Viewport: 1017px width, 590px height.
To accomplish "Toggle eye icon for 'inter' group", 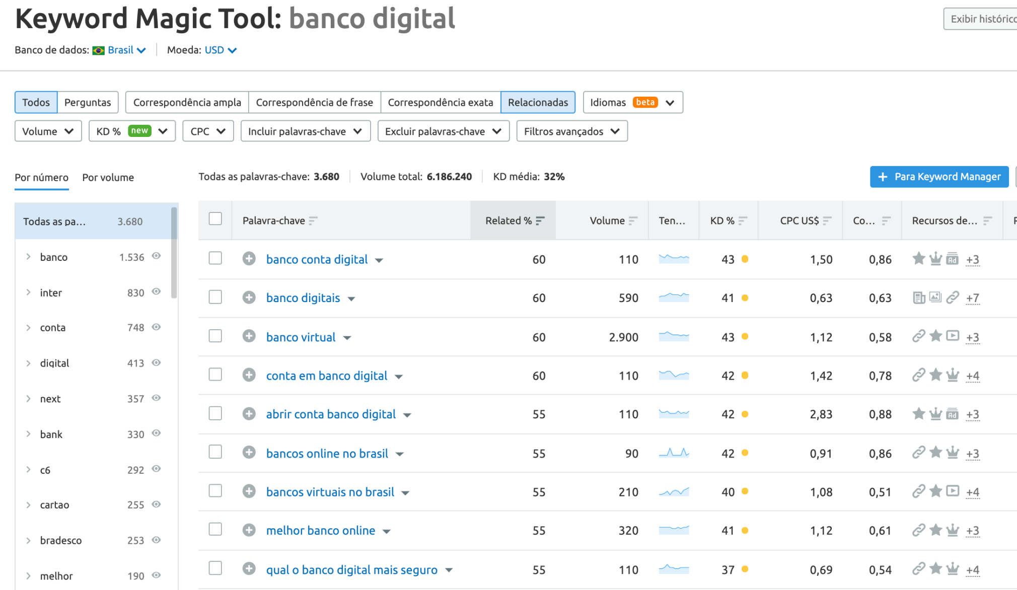I will tap(157, 292).
